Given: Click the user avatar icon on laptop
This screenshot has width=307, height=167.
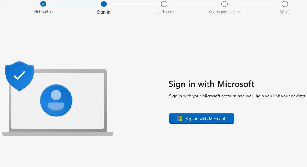Looking at the screenshot, I should 56,100.
